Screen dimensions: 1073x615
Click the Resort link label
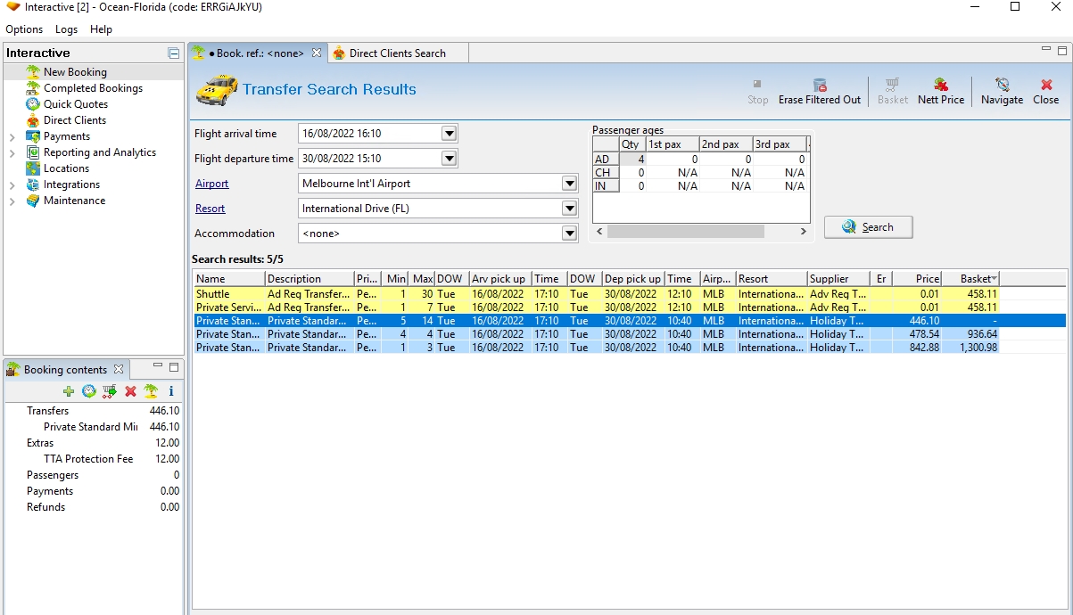click(x=210, y=209)
